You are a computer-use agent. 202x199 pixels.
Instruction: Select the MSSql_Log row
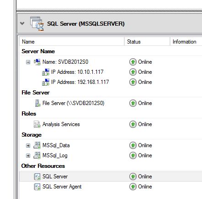pyautogui.click(x=55, y=155)
